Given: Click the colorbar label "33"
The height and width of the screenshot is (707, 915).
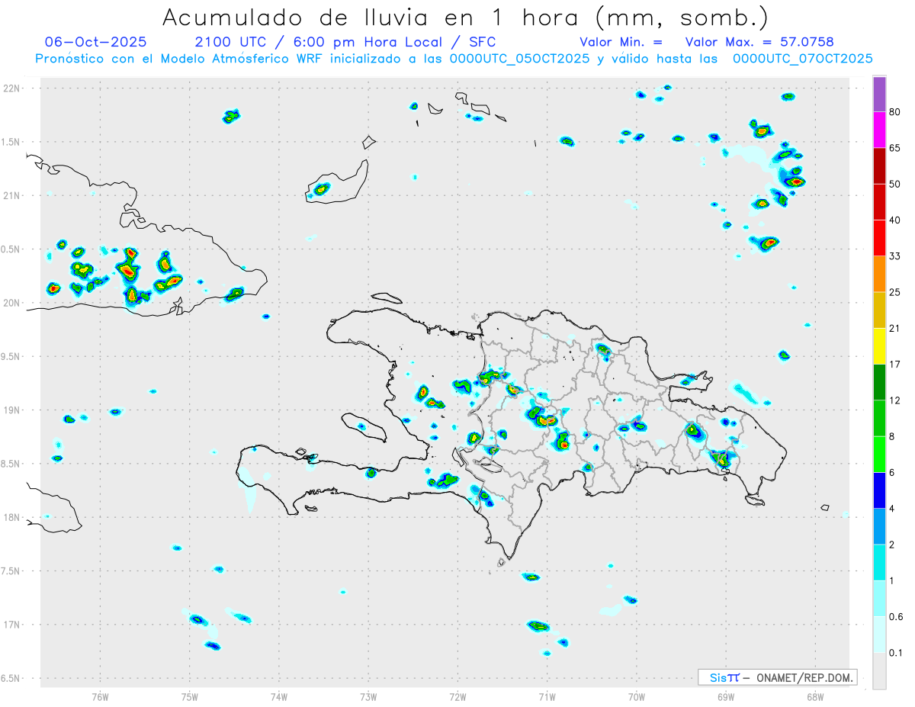Looking at the screenshot, I should click(x=895, y=256).
